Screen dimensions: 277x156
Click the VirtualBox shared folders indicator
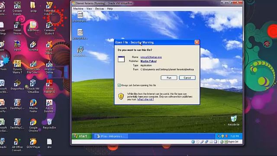[x=211, y=142]
